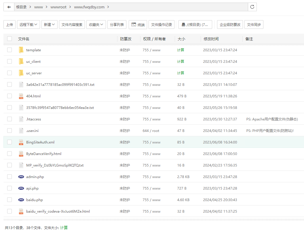This screenshot has height=240, width=304.
Task: Refresh the file list
Action: pos(252,7)
